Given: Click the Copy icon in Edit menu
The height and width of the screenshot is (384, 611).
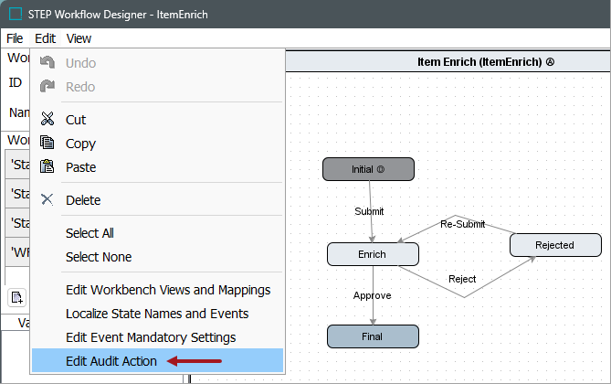Looking at the screenshot, I should [x=47, y=144].
